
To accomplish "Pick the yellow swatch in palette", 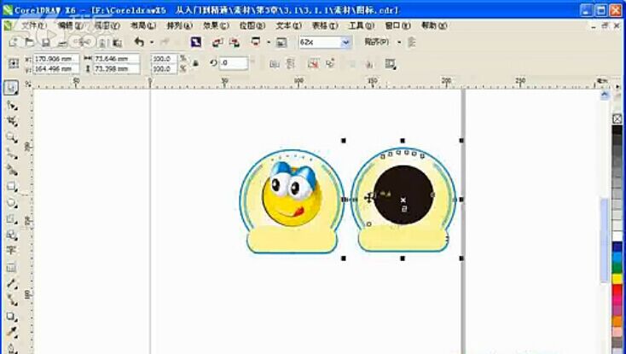I will 617,278.
